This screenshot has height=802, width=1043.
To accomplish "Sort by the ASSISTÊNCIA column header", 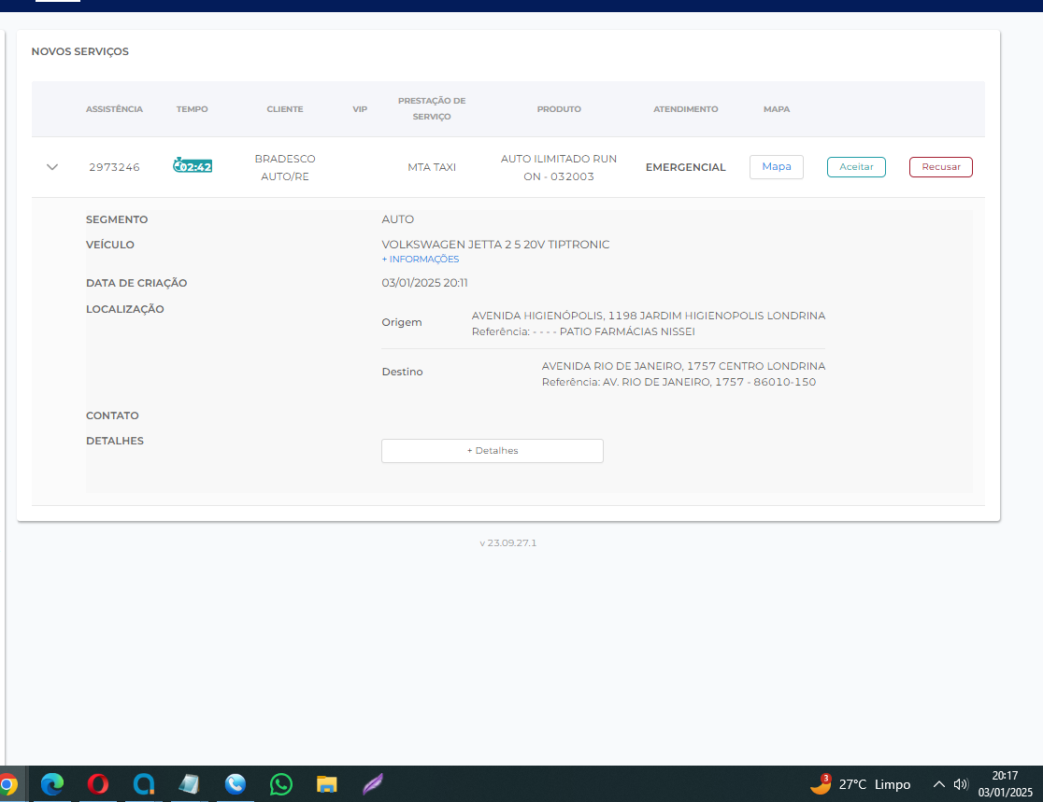I will 114,109.
